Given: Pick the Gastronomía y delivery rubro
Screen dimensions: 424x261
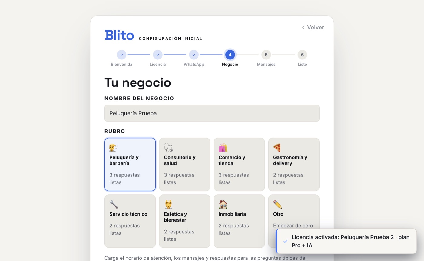Looking at the screenshot, I should (294, 165).
